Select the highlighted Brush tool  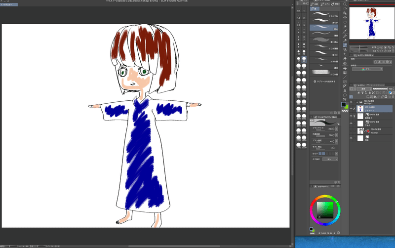coord(345,45)
